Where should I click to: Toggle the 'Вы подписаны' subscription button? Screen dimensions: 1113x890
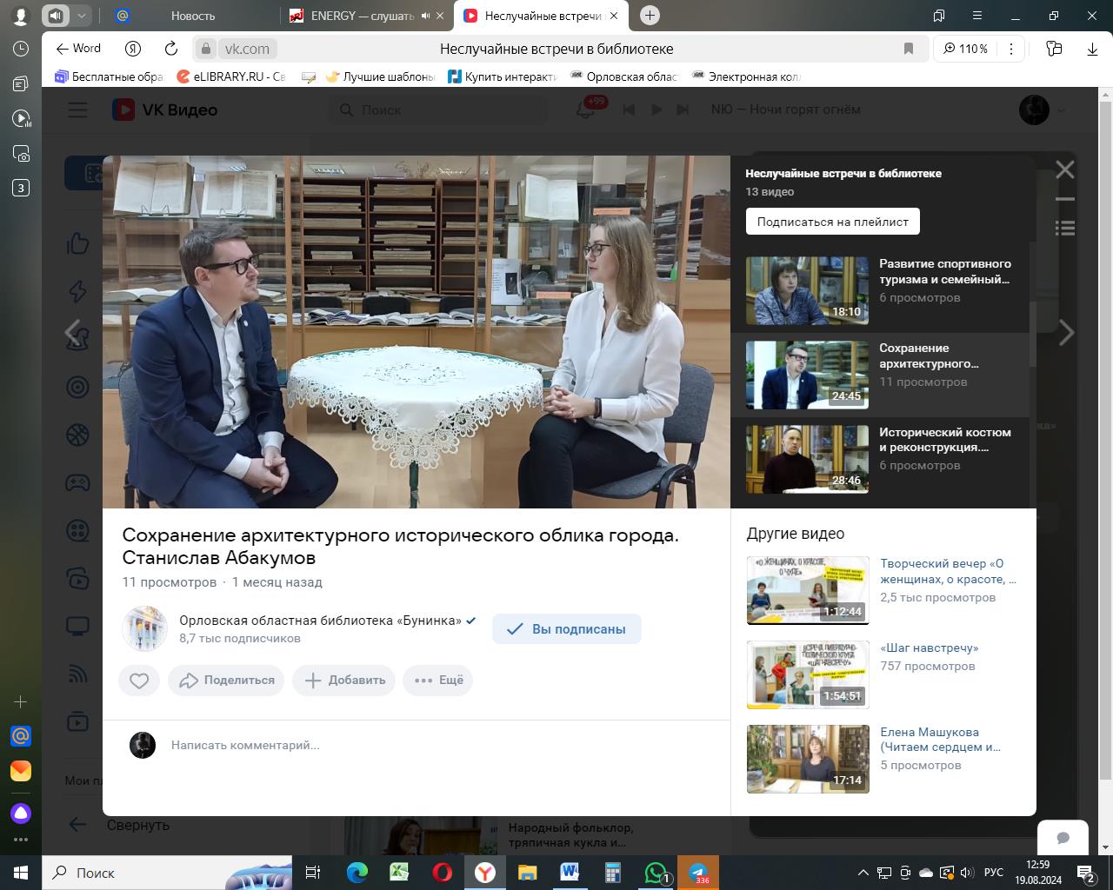(x=566, y=629)
